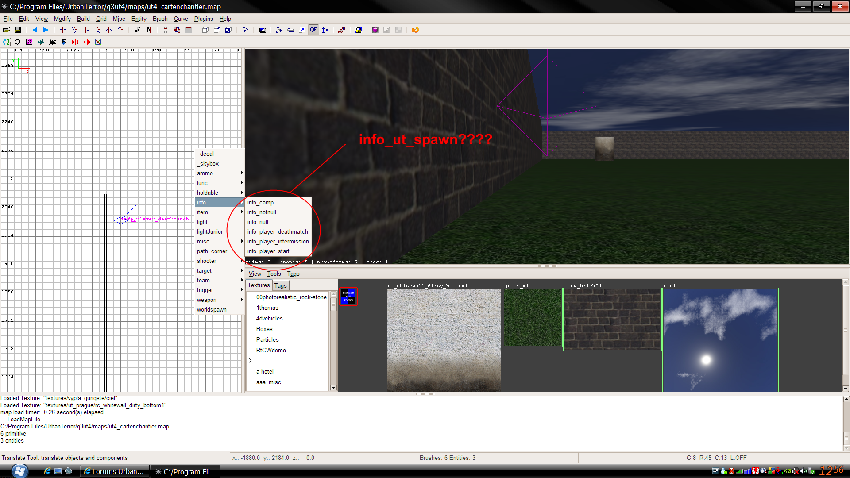The image size is (850, 478).
Task: Click the texture folder list scrollbar down arrow
Action: coord(333,388)
